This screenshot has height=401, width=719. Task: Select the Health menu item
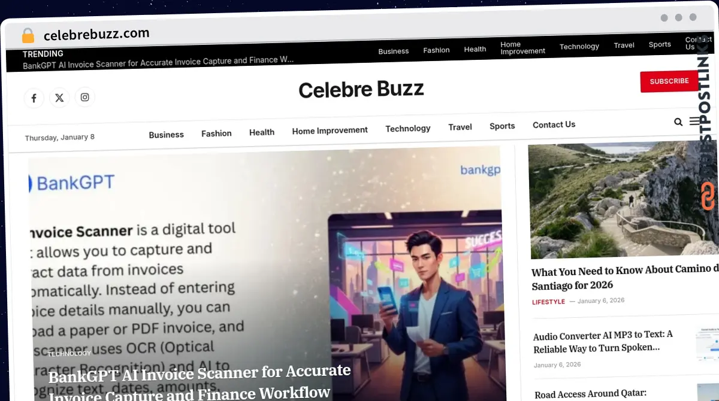[x=262, y=132]
